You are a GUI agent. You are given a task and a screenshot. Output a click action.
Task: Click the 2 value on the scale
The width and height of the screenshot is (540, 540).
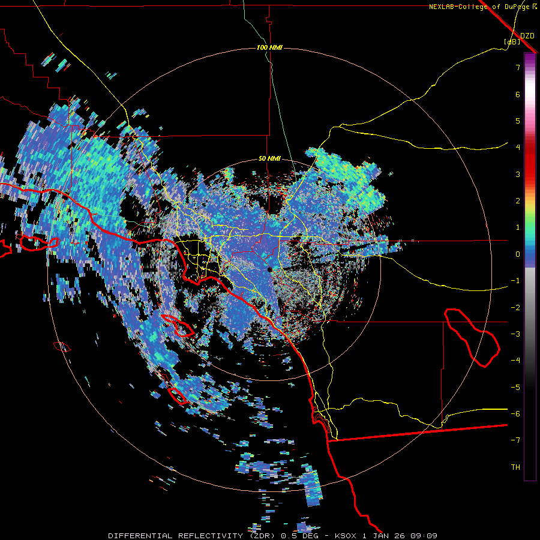click(518, 201)
